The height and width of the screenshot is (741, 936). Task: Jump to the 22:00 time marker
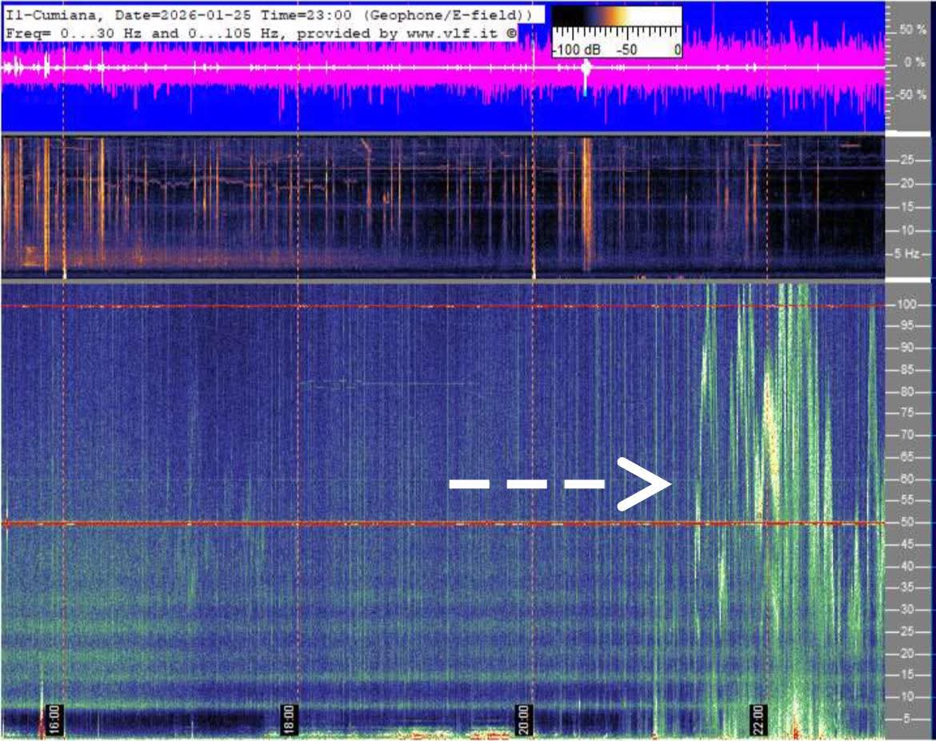[x=758, y=714]
